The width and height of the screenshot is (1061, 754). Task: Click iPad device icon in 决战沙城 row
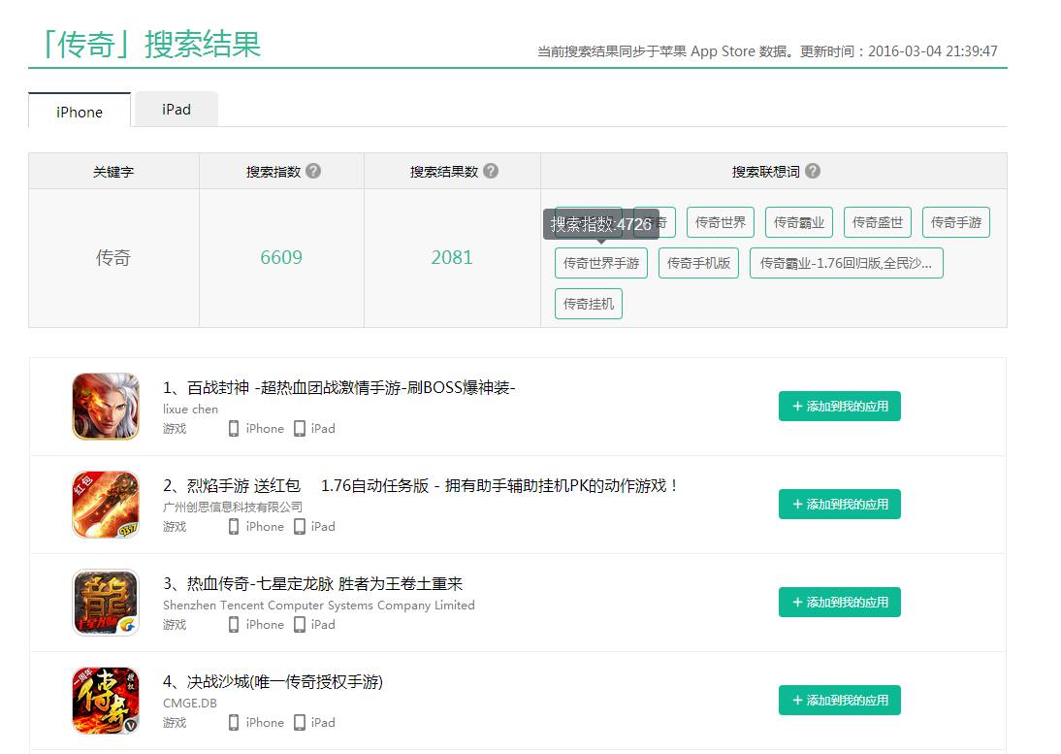click(x=299, y=723)
